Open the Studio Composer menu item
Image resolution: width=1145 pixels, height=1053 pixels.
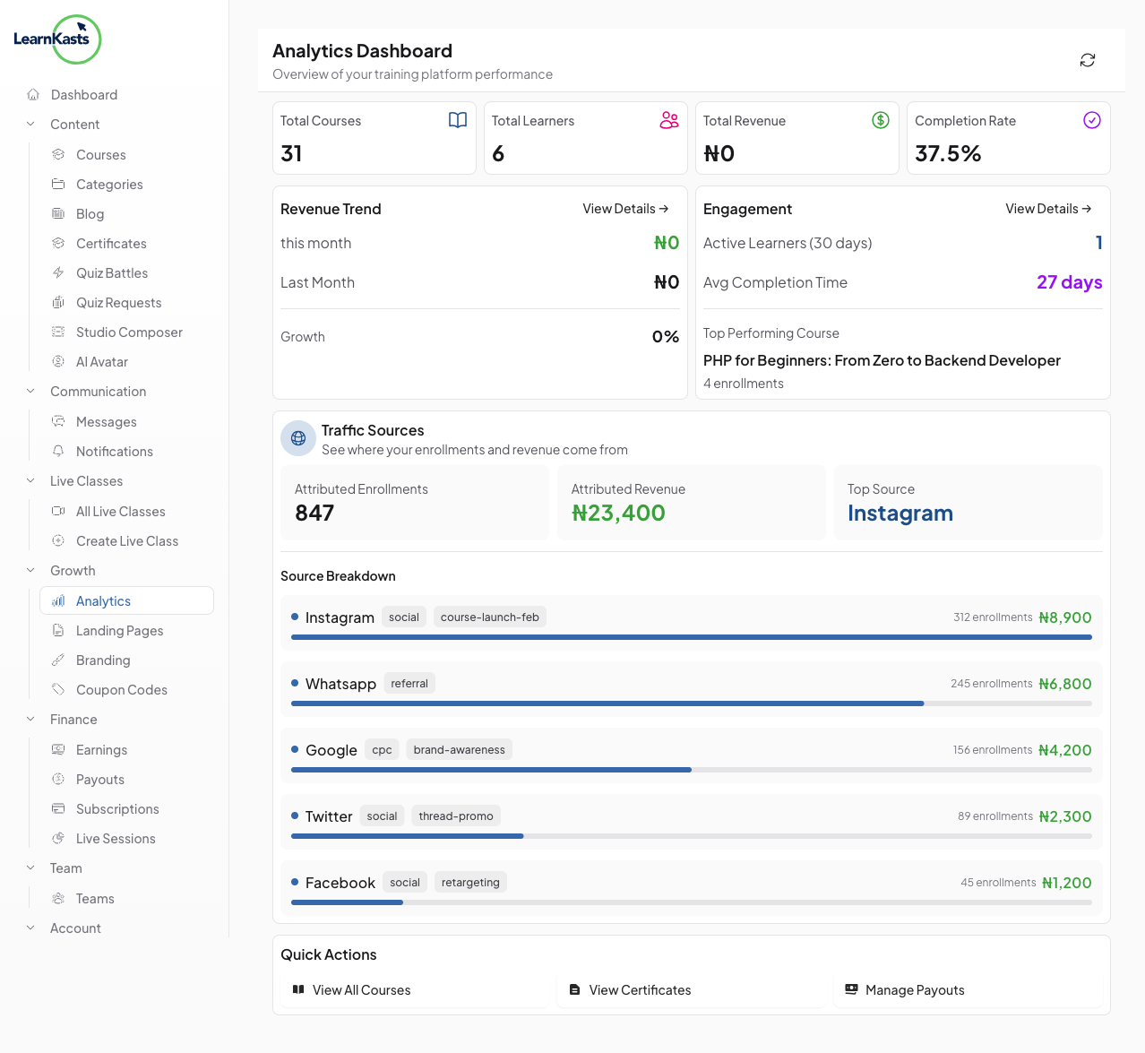pos(129,332)
